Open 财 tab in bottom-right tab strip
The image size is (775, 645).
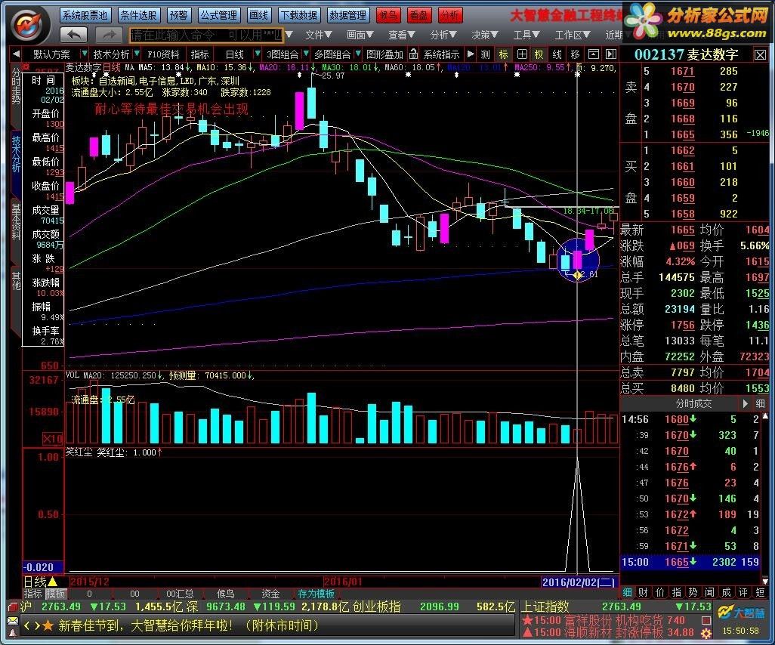(x=644, y=592)
